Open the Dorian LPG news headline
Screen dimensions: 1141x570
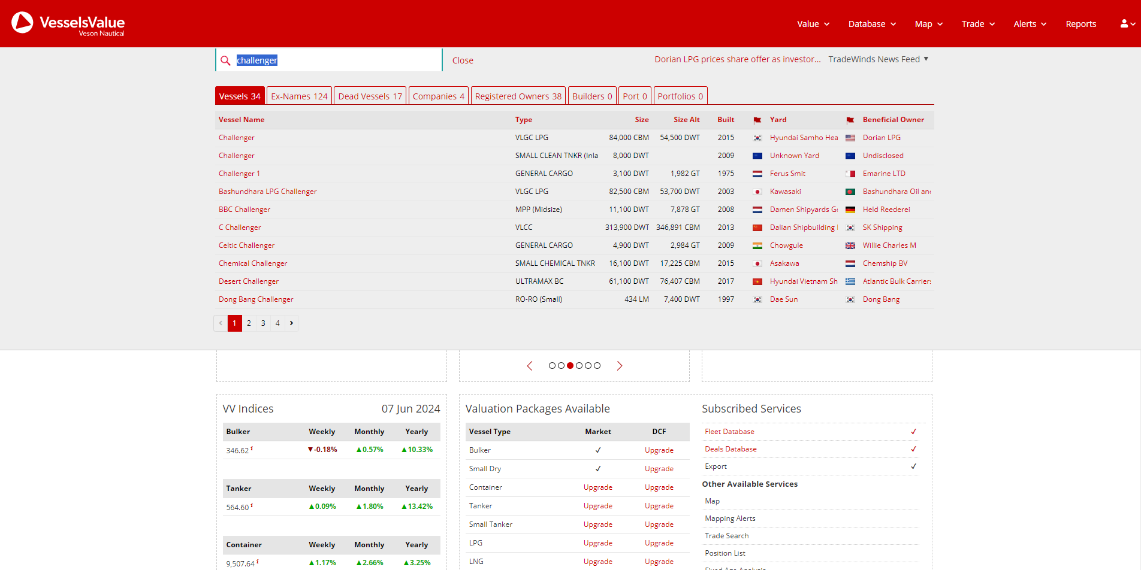click(x=738, y=59)
